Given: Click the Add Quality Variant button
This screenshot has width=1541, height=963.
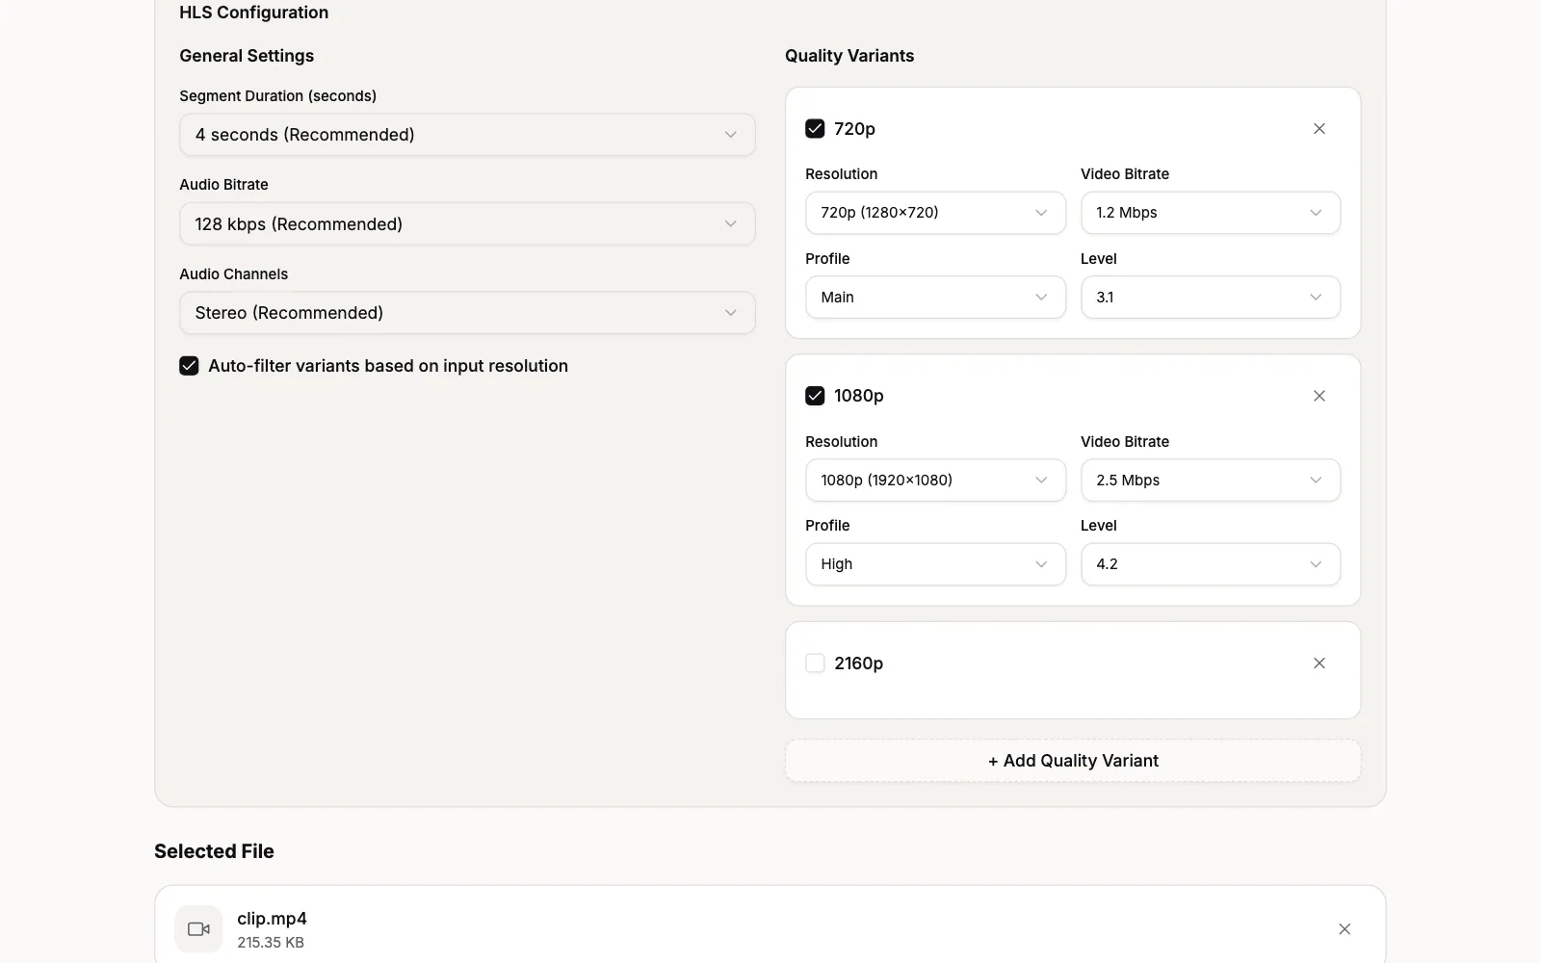Looking at the screenshot, I should pos(1073,761).
